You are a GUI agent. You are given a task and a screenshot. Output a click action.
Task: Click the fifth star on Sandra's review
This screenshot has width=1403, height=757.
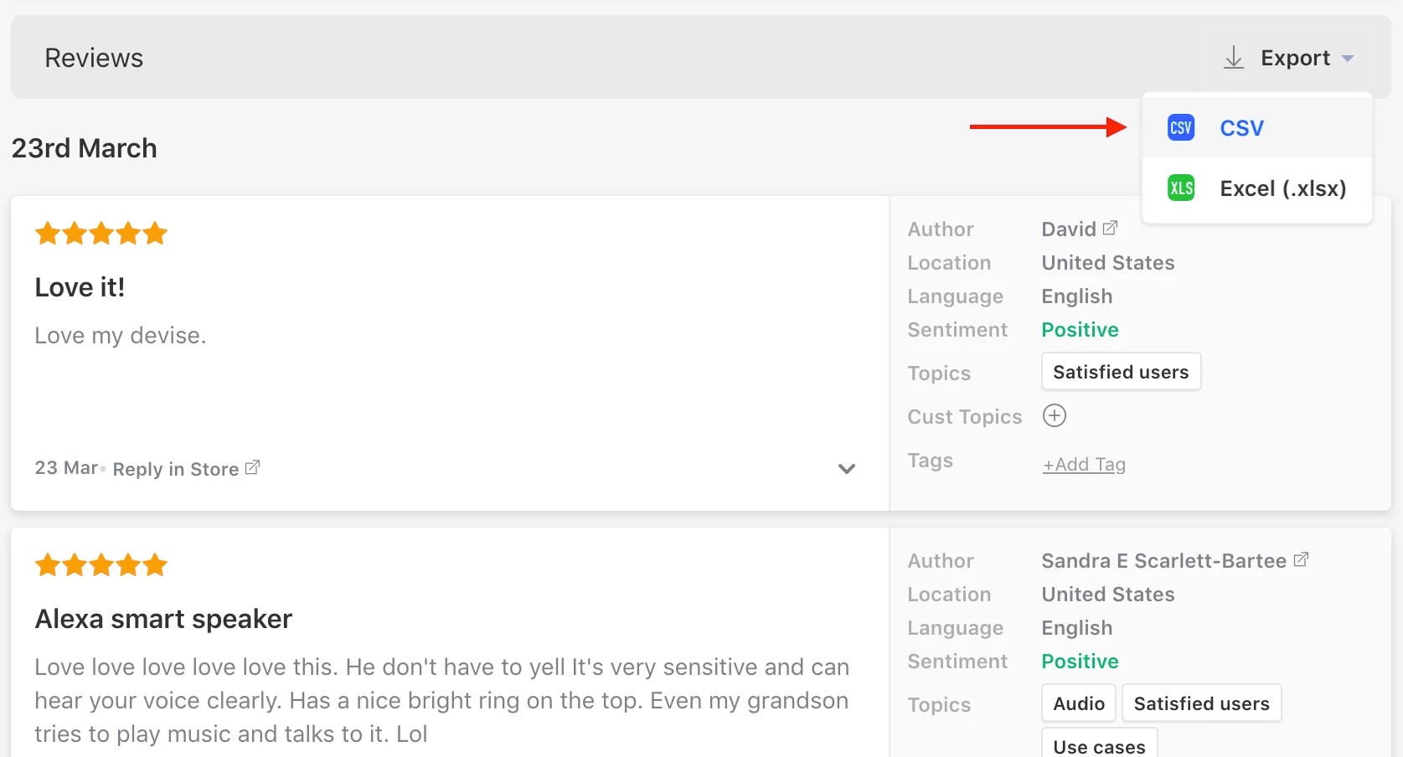(155, 564)
